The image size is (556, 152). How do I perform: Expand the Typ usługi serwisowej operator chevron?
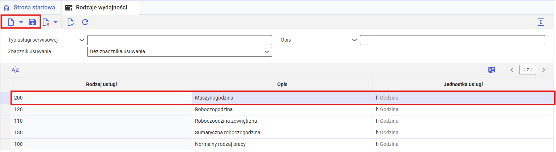pyautogui.click(x=82, y=40)
